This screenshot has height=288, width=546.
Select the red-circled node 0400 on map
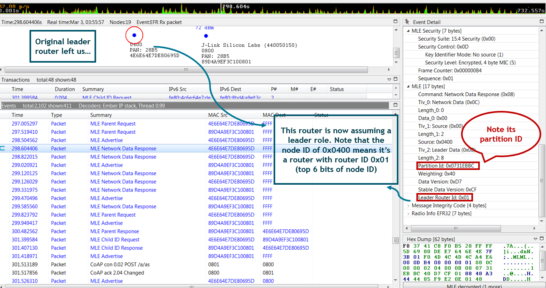(x=134, y=36)
